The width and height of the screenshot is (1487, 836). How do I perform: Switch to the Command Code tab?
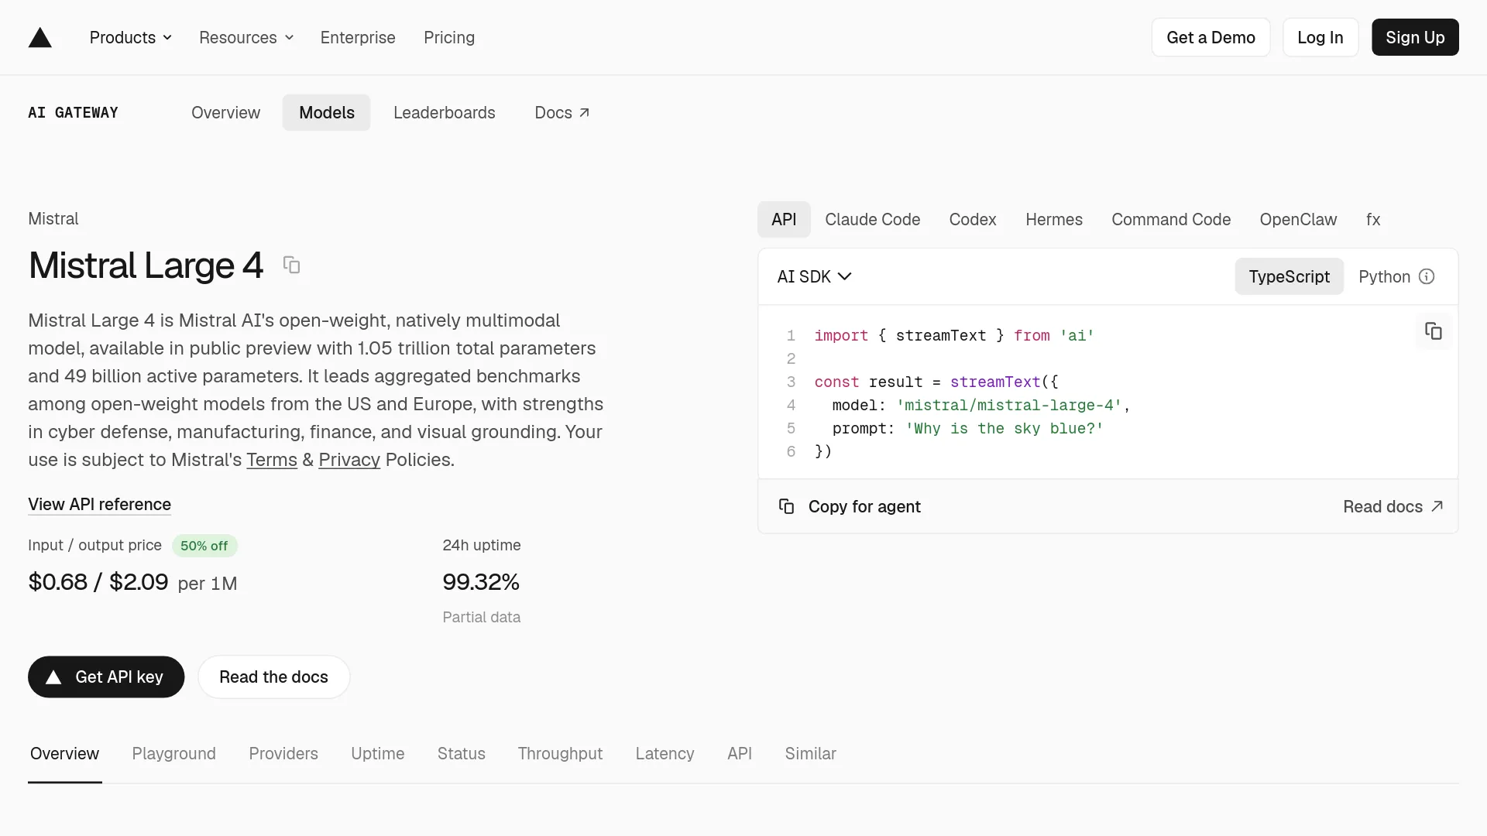1171,219
